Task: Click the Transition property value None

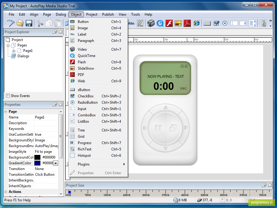Action: pos(46,169)
